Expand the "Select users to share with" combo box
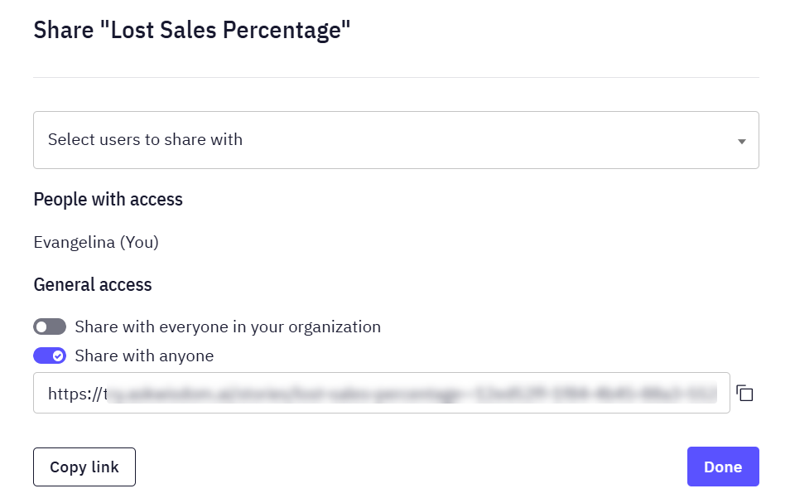The image size is (790, 503). (396, 140)
